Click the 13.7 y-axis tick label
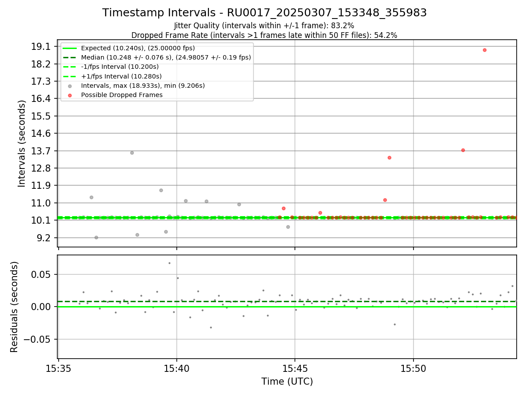Viewport: 529px width, 397px height. pyautogui.click(x=41, y=151)
